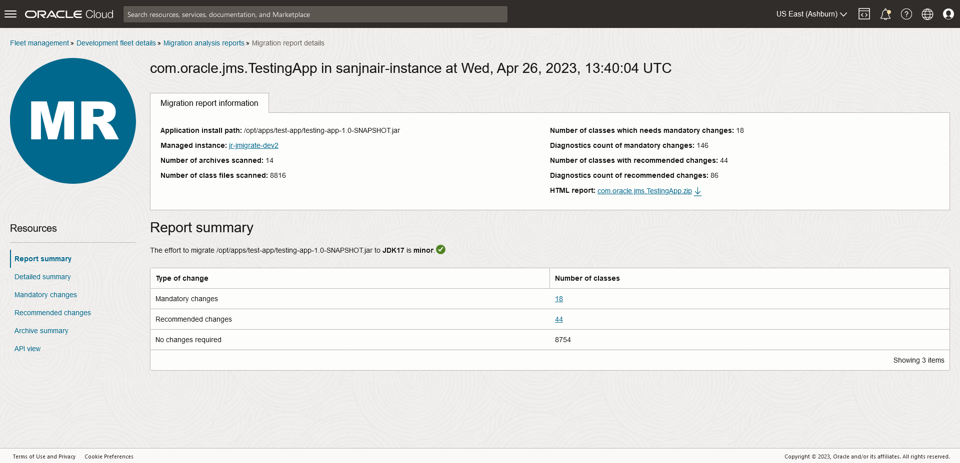Open the user profile menu
The image size is (960, 463).
click(948, 14)
